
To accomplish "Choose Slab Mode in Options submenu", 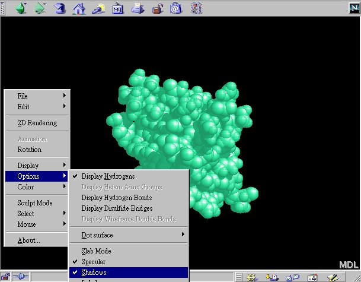I will [129, 251].
